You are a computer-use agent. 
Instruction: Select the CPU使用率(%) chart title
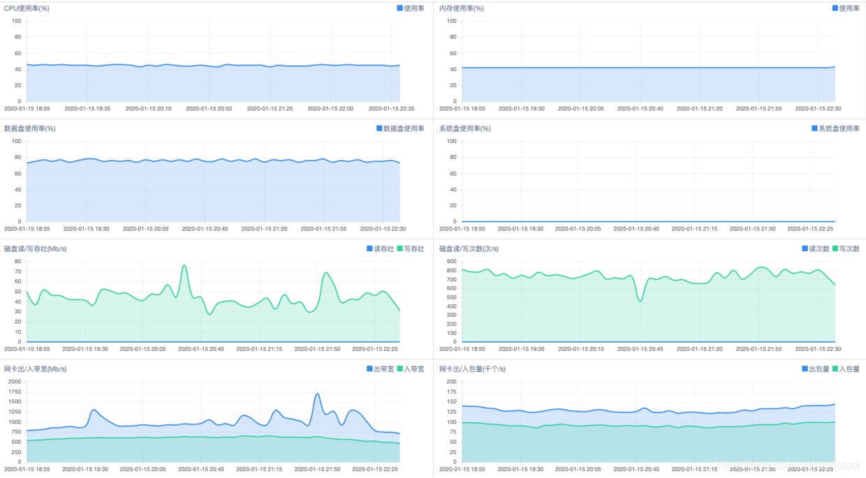tap(27, 8)
